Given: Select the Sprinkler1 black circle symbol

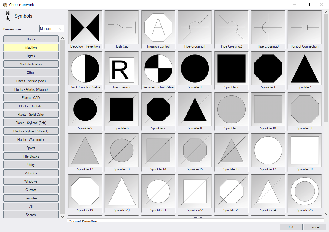Looking at the screenshot, I should (x=195, y=71).
